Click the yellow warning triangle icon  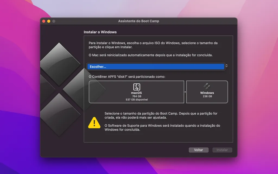click(x=94, y=123)
